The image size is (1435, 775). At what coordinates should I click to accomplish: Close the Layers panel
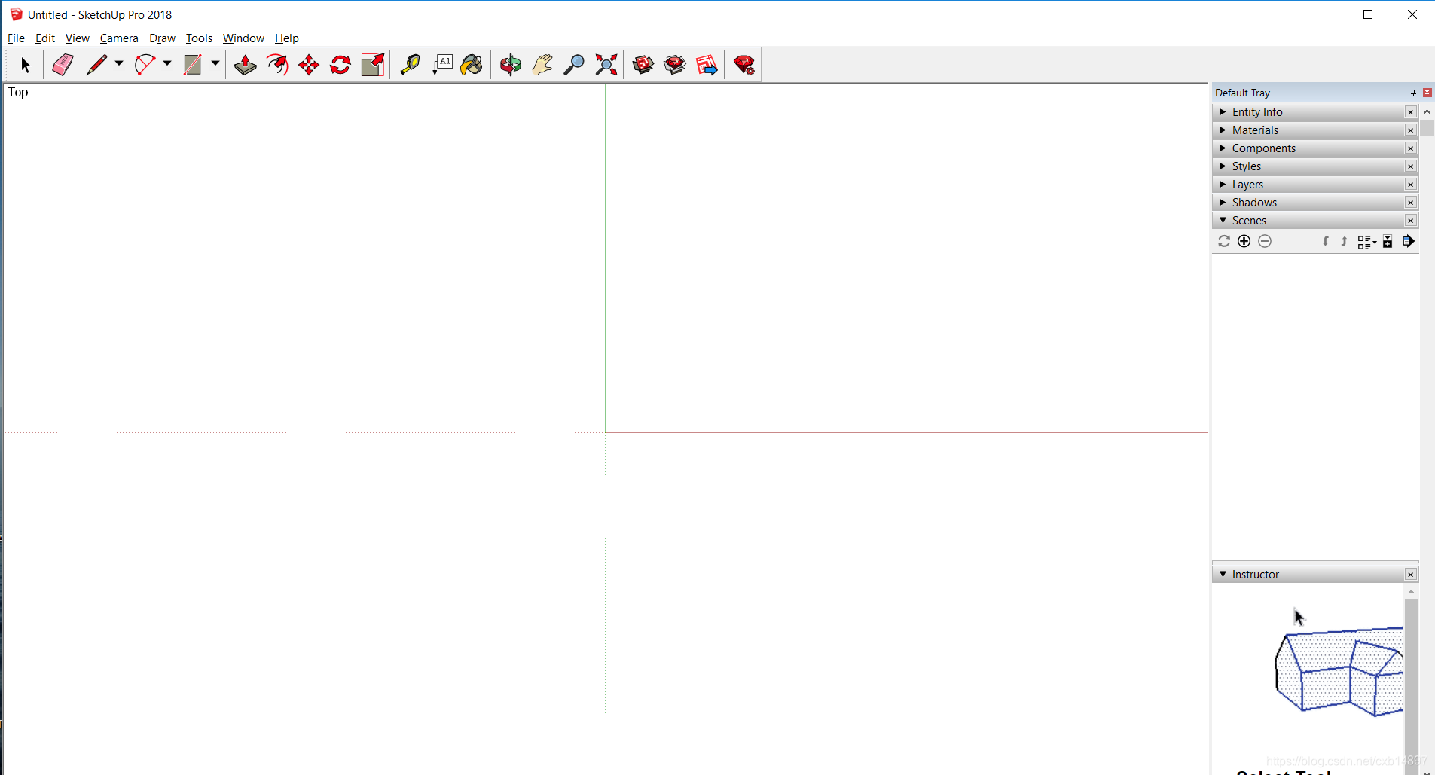click(x=1411, y=185)
